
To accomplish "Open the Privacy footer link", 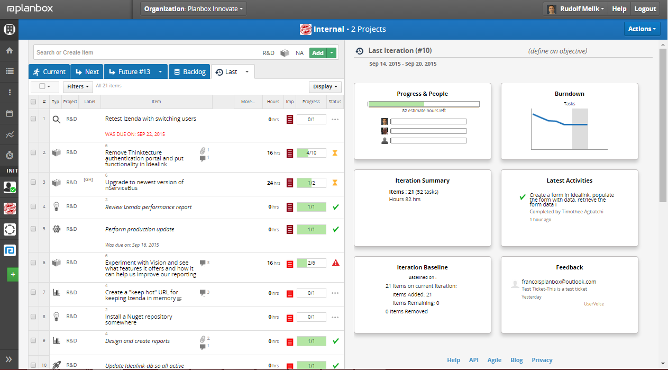I will [x=542, y=360].
